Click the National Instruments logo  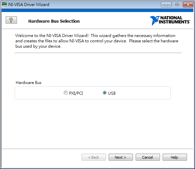(170, 21)
